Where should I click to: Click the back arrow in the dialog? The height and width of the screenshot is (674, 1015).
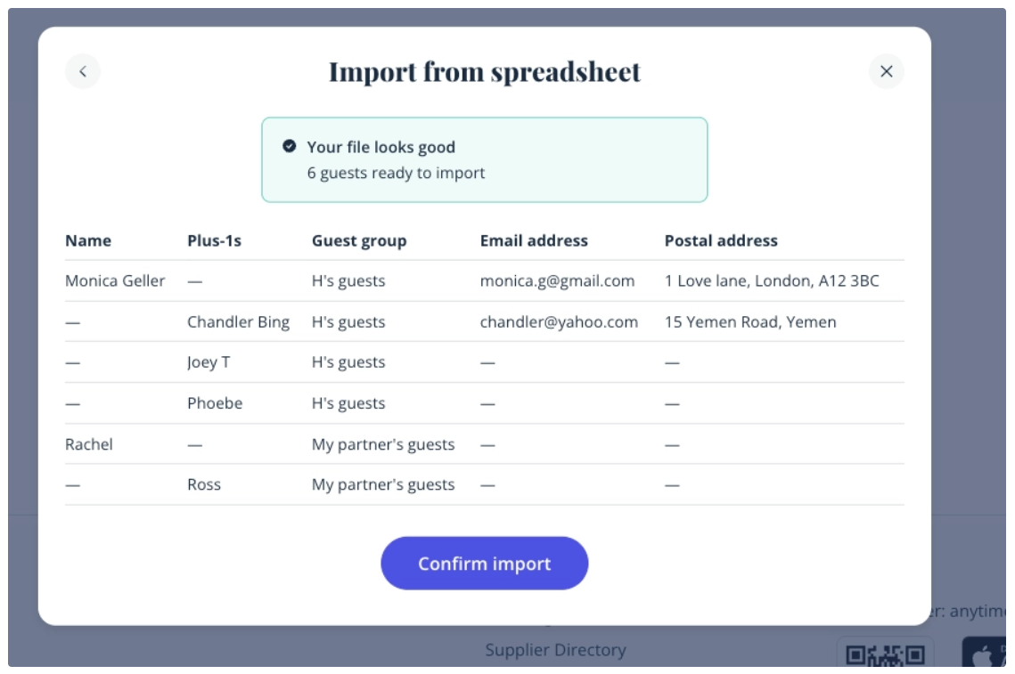(83, 72)
